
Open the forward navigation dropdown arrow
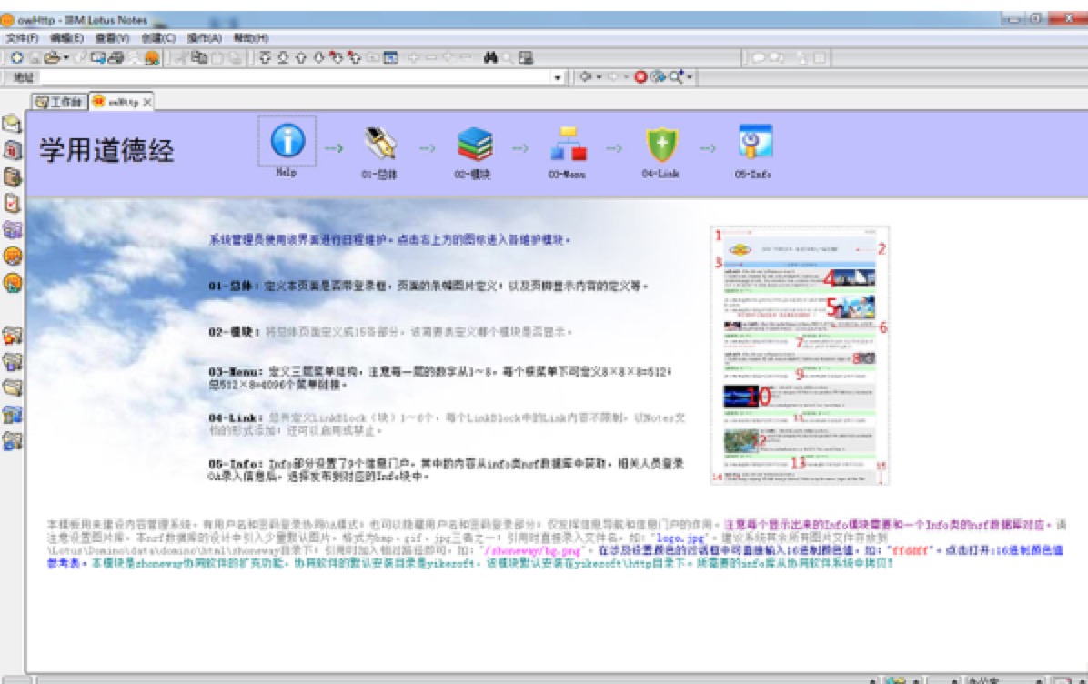(626, 76)
